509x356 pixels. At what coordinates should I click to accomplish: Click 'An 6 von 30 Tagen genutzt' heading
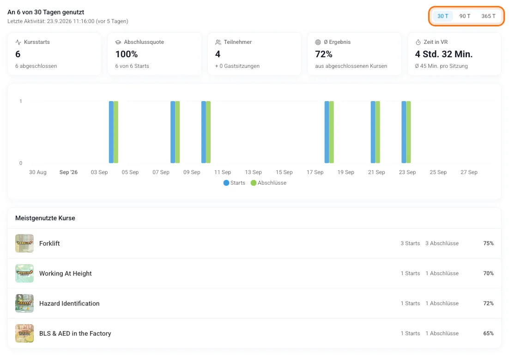(46, 12)
